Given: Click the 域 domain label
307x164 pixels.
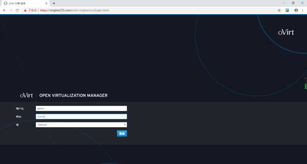Looking at the screenshot, I should pos(17,125).
